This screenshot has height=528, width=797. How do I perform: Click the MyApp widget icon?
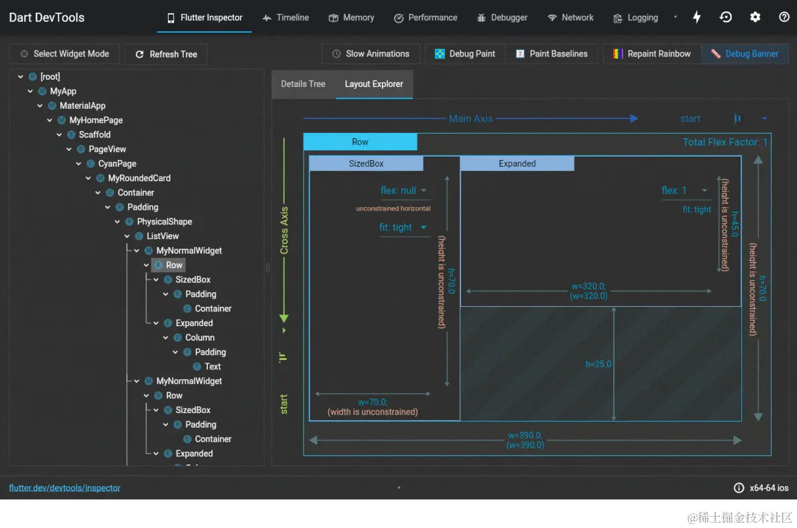pos(43,91)
